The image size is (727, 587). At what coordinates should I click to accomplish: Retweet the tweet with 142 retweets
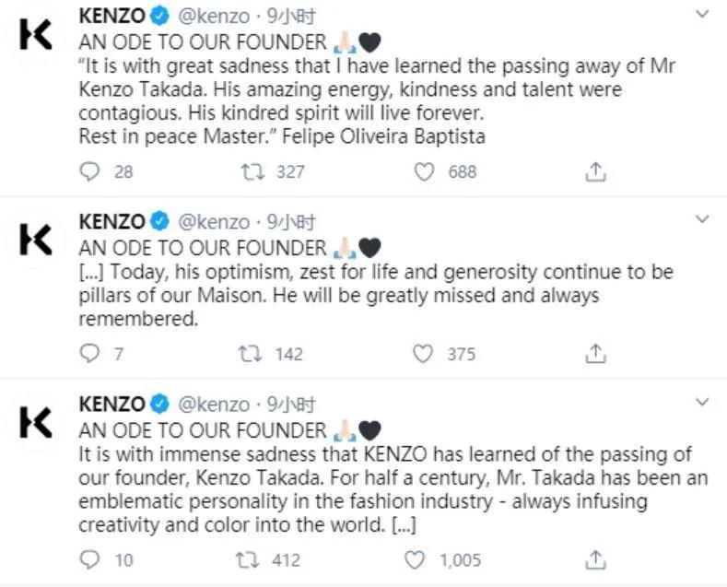click(251, 354)
